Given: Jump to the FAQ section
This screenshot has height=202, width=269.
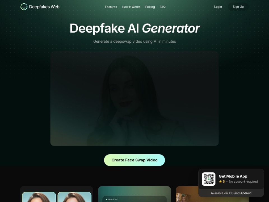Looking at the screenshot, I should 163,7.
